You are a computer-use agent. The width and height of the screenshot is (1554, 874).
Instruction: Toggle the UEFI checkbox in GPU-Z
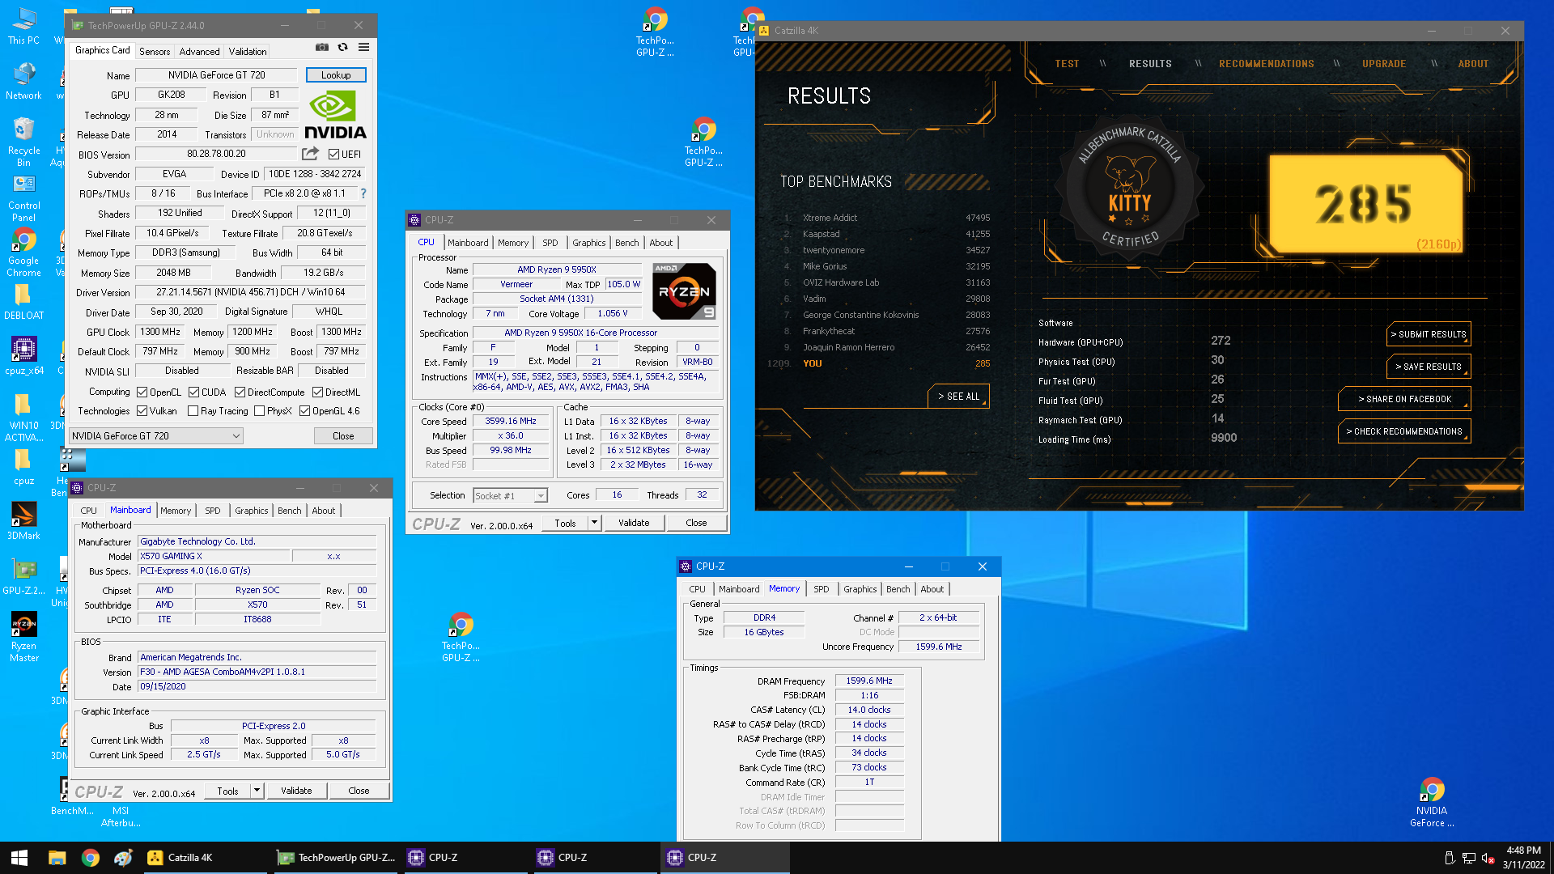tap(333, 154)
